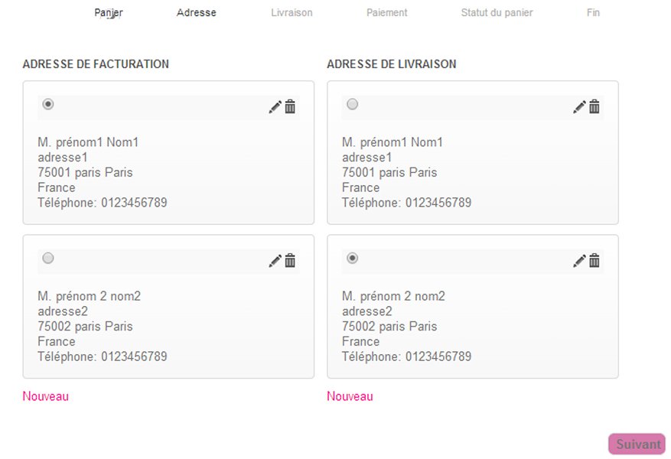671x459 pixels.
Task: Click the Suivant button
Action: 637,444
